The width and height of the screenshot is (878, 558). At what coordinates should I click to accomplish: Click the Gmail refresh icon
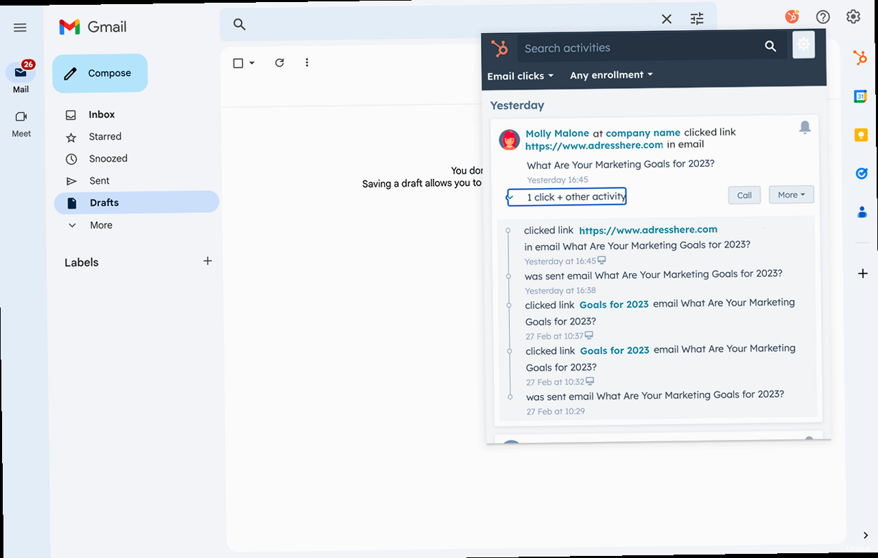click(279, 62)
